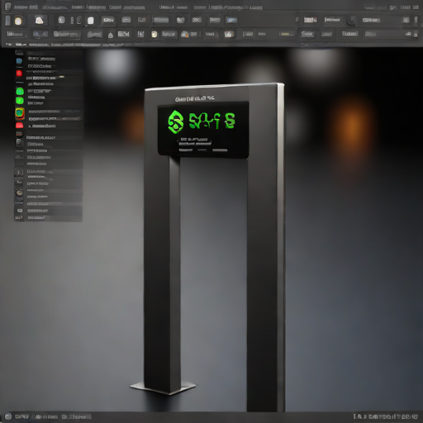Click the blue-tinted button in first toolbar row
This screenshot has width=423, height=423.
231,20
